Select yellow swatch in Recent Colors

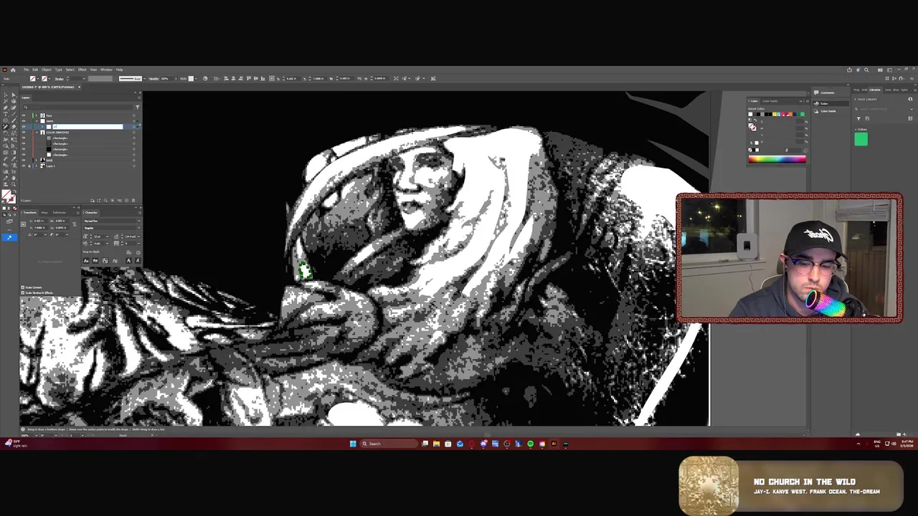click(775, 114)
